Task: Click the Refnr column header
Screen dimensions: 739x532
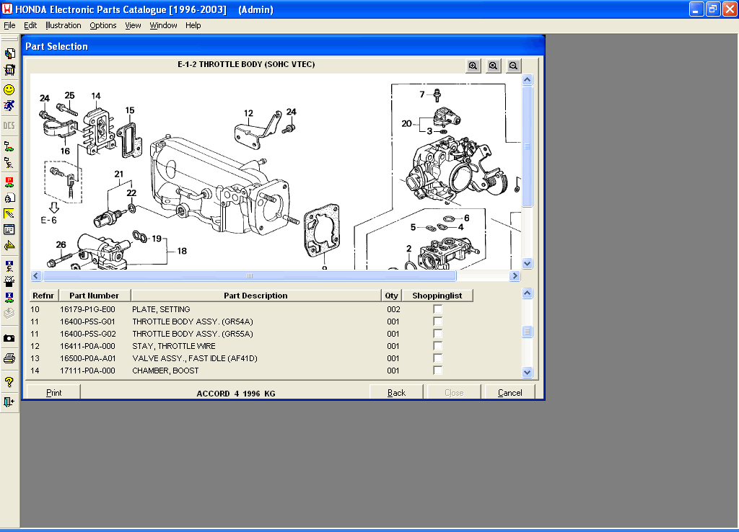Action: [43, 296]
